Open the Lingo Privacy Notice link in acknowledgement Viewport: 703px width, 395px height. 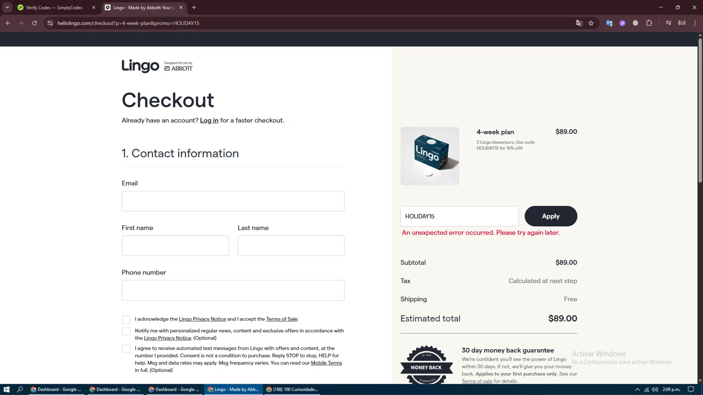(x=202, y=319)
